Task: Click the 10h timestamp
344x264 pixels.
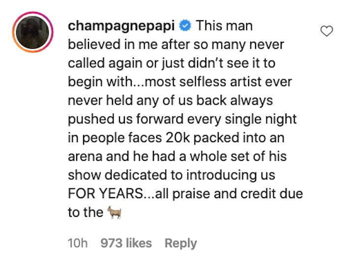Action: click(78, 243)
